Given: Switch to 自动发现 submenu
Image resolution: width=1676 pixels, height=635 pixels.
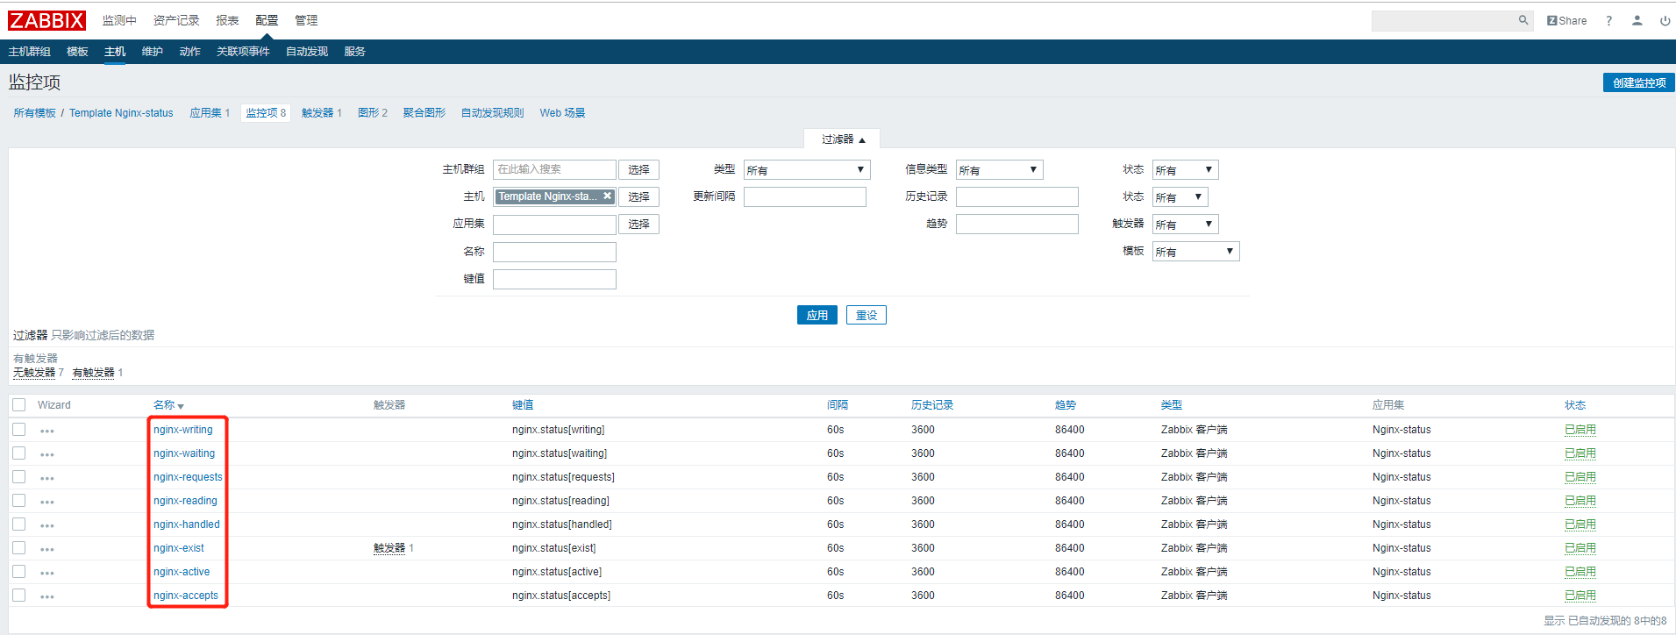Looking at the screenshot, I should 307,52.
